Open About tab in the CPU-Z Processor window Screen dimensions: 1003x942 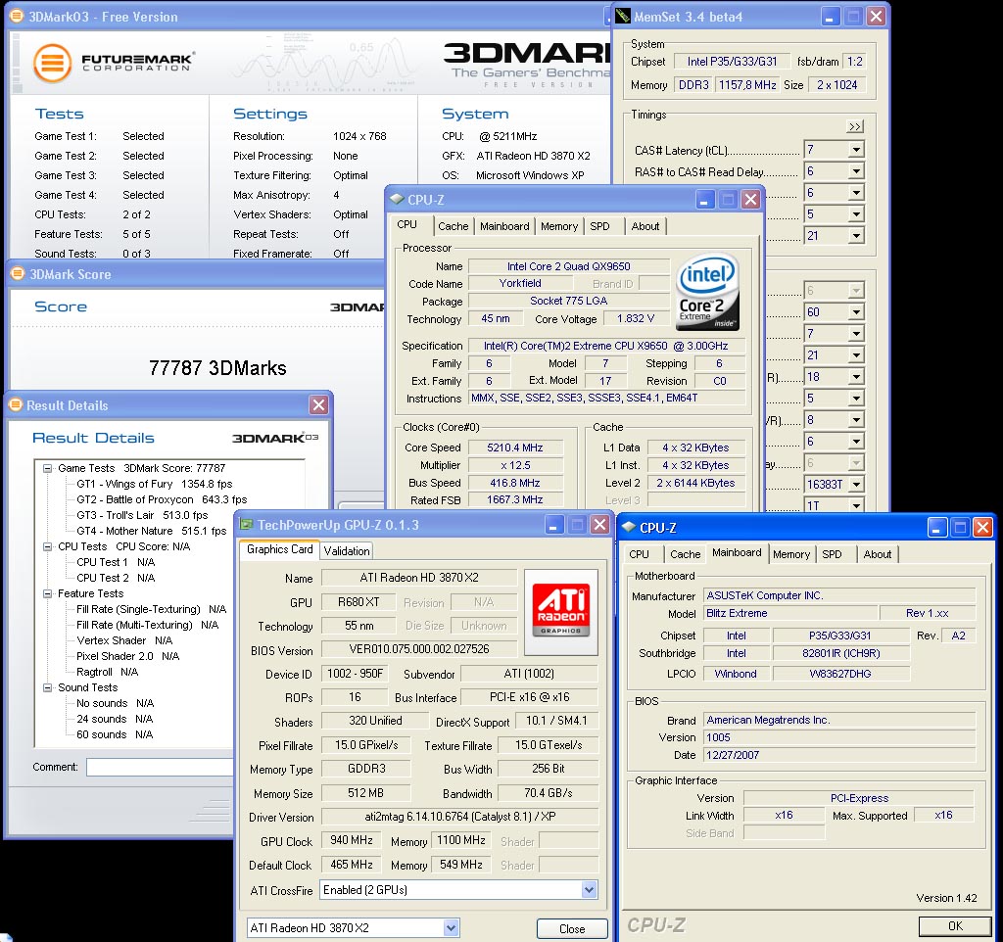coord(645,226)
